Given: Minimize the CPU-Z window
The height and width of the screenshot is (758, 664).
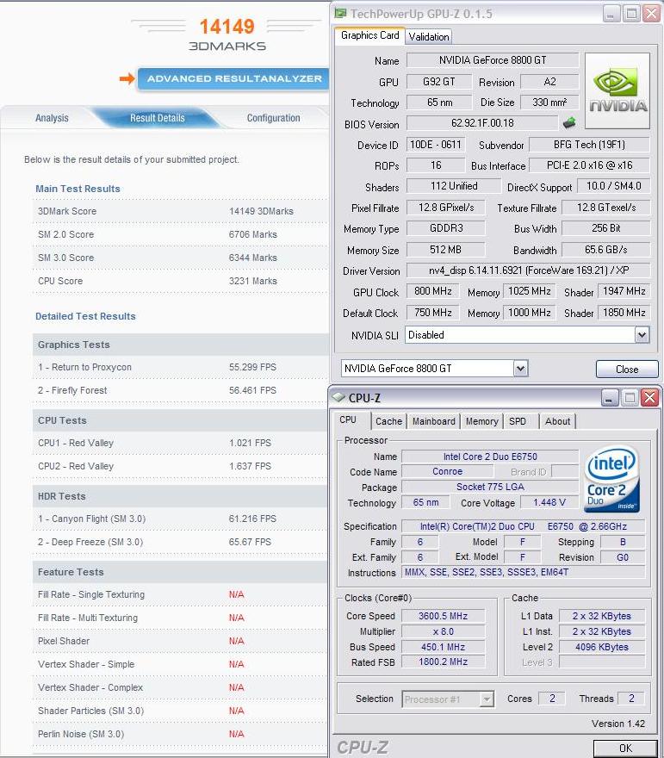Looking at the screenshot, I should point(609,398).
